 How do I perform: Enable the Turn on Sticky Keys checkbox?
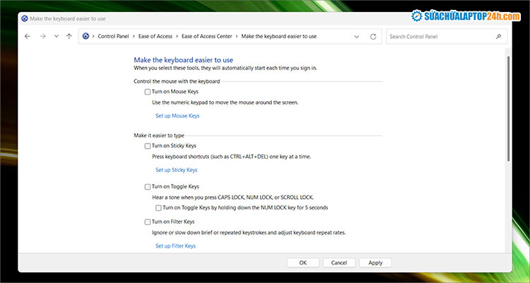148,146
